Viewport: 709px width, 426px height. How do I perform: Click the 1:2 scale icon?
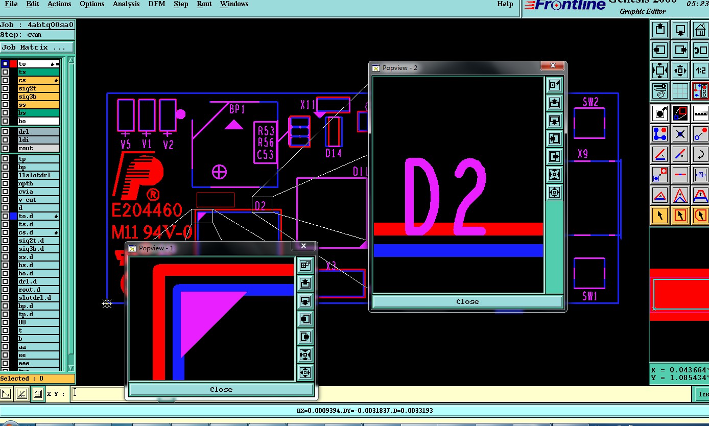(x=700, y=70)
